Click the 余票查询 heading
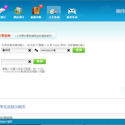The height and width of the screenshot is (125, 125). pos(5,36)
